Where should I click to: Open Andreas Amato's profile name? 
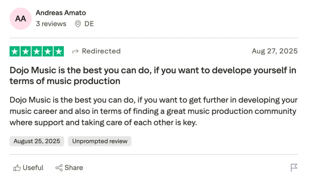pyautogui.click(x=61, y=13)
